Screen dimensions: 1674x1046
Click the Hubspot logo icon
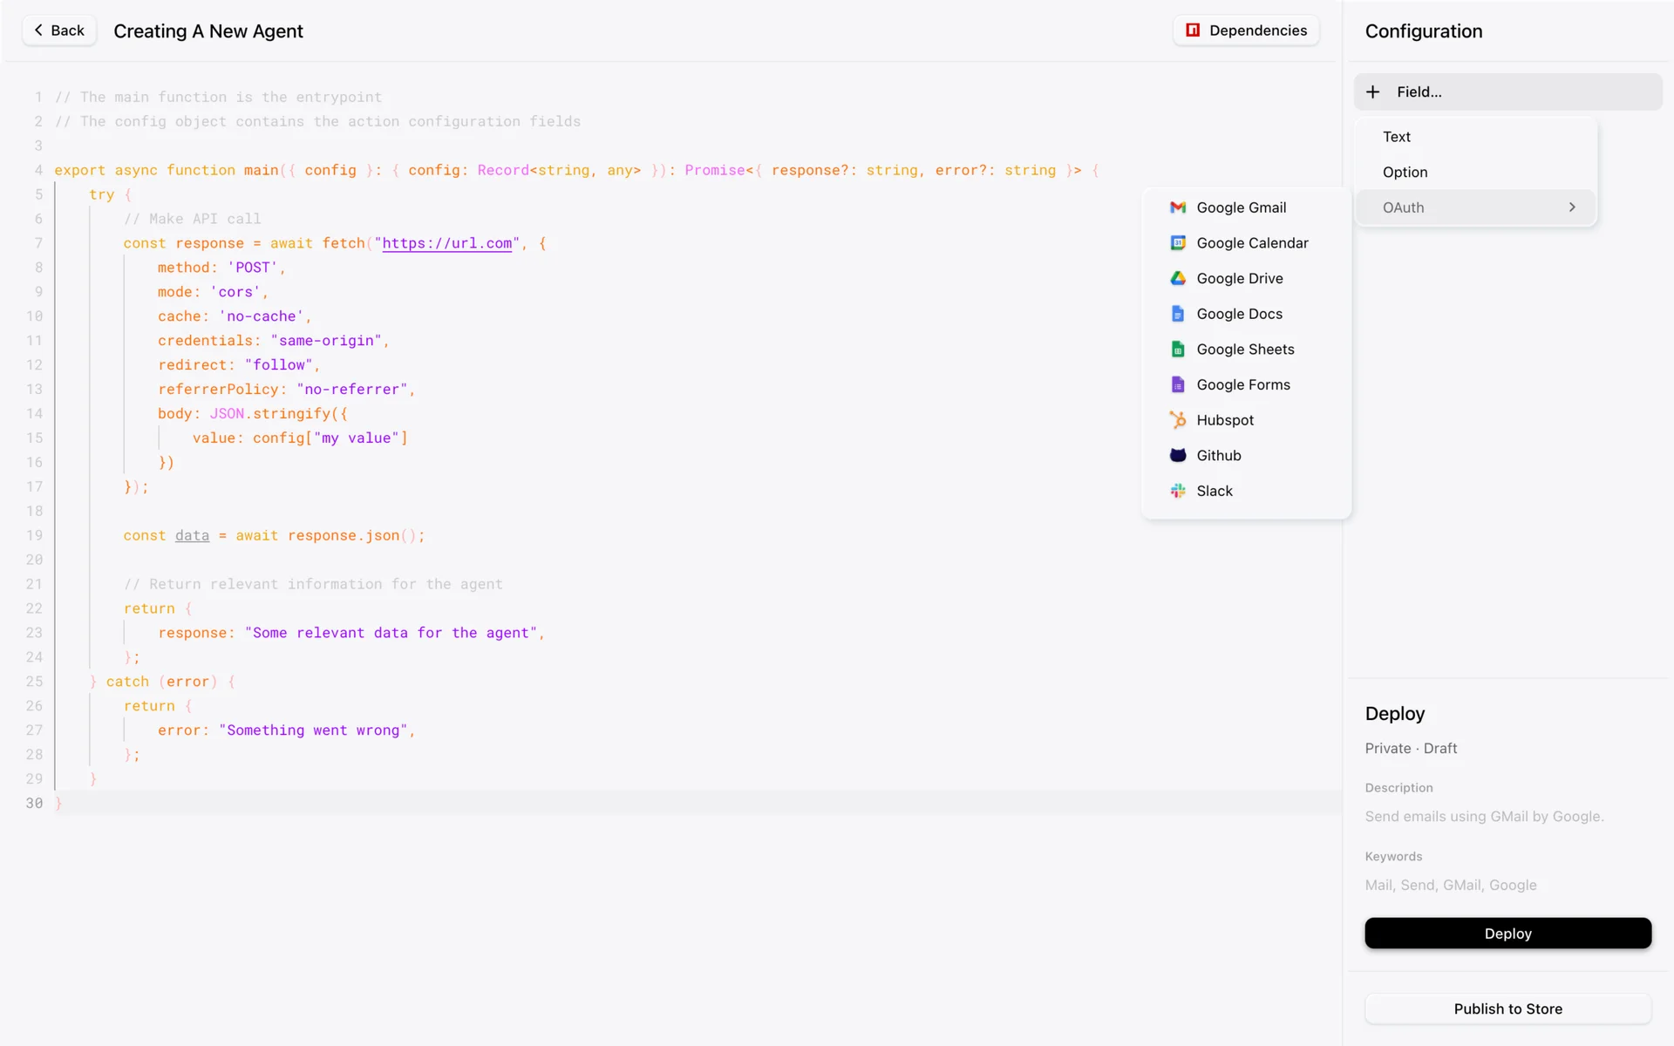1178,420
